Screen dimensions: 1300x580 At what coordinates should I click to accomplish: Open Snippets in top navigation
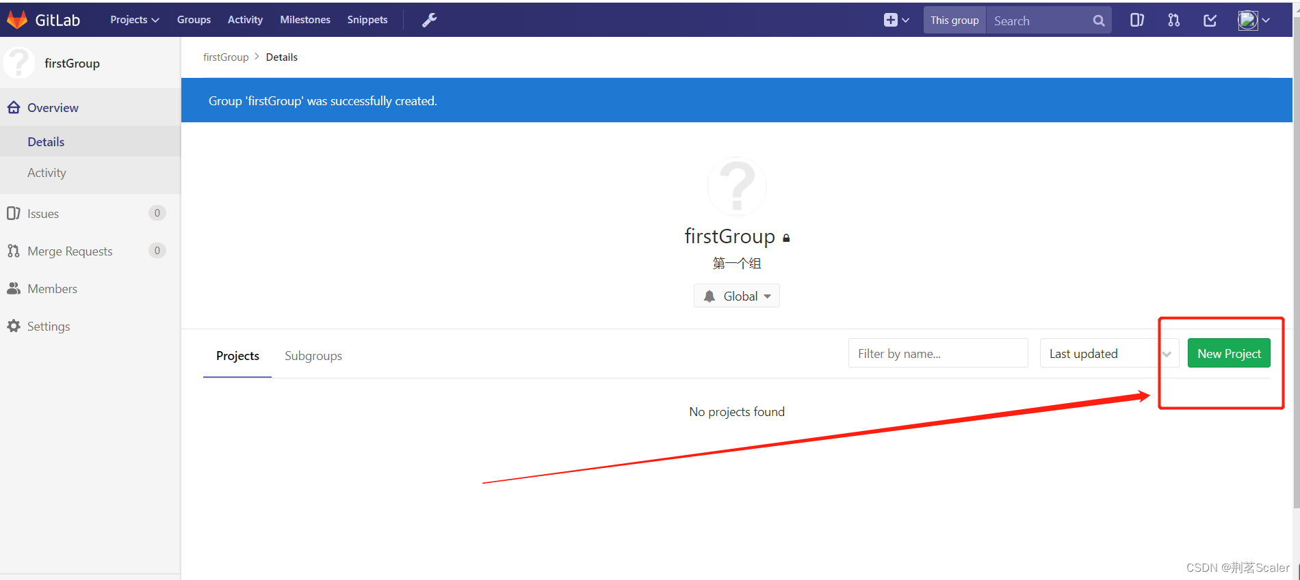click(367, 20)
